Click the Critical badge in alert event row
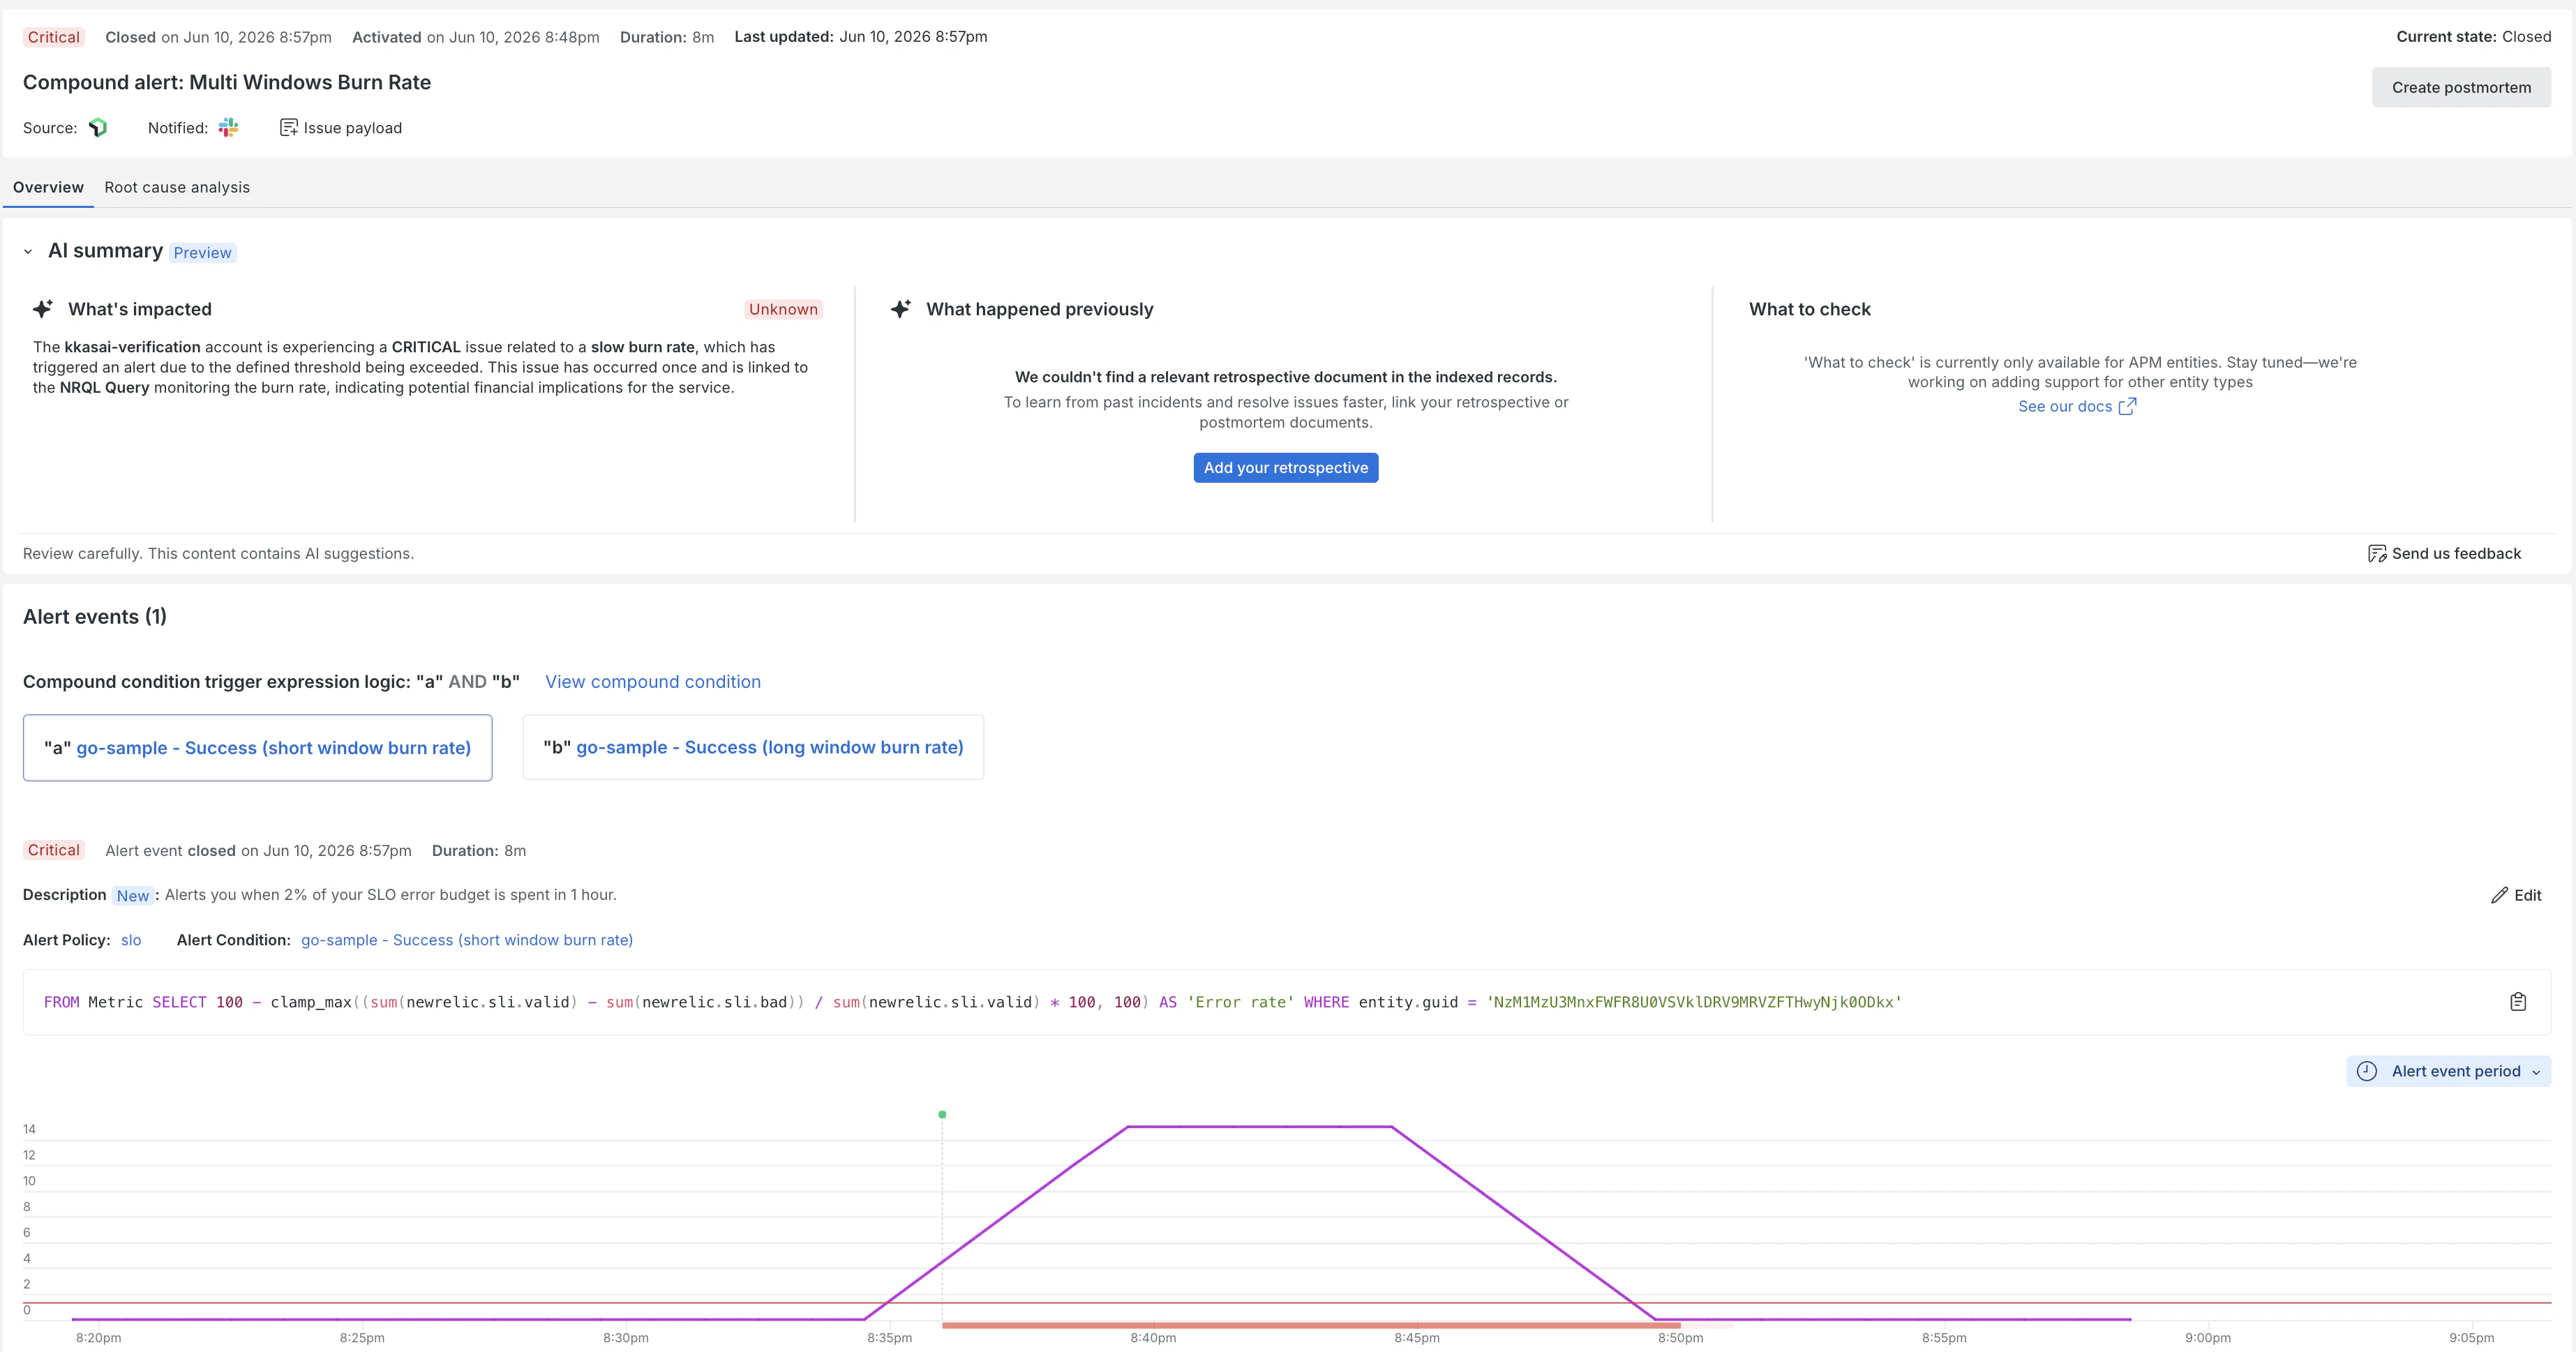This screenshot has height=1352, width=2576. (54, 850)
